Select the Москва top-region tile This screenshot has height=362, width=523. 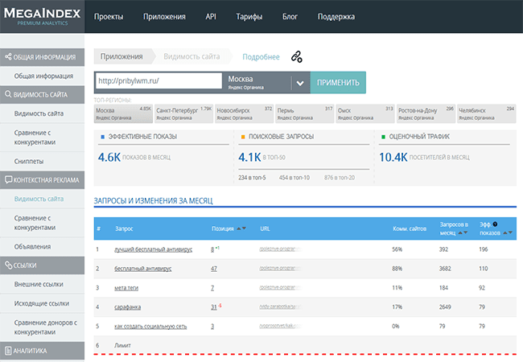[x=123, y=113]
